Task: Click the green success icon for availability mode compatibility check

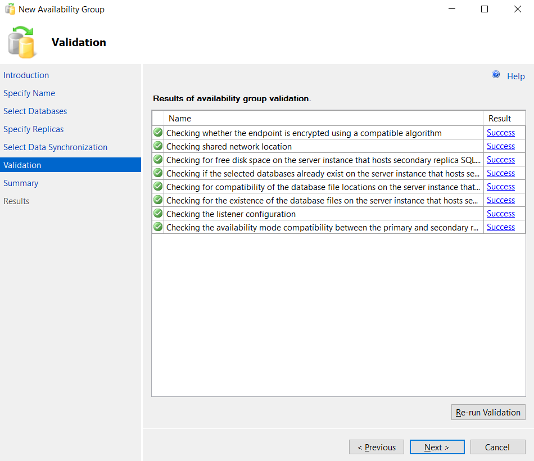Action: point(158,227)
